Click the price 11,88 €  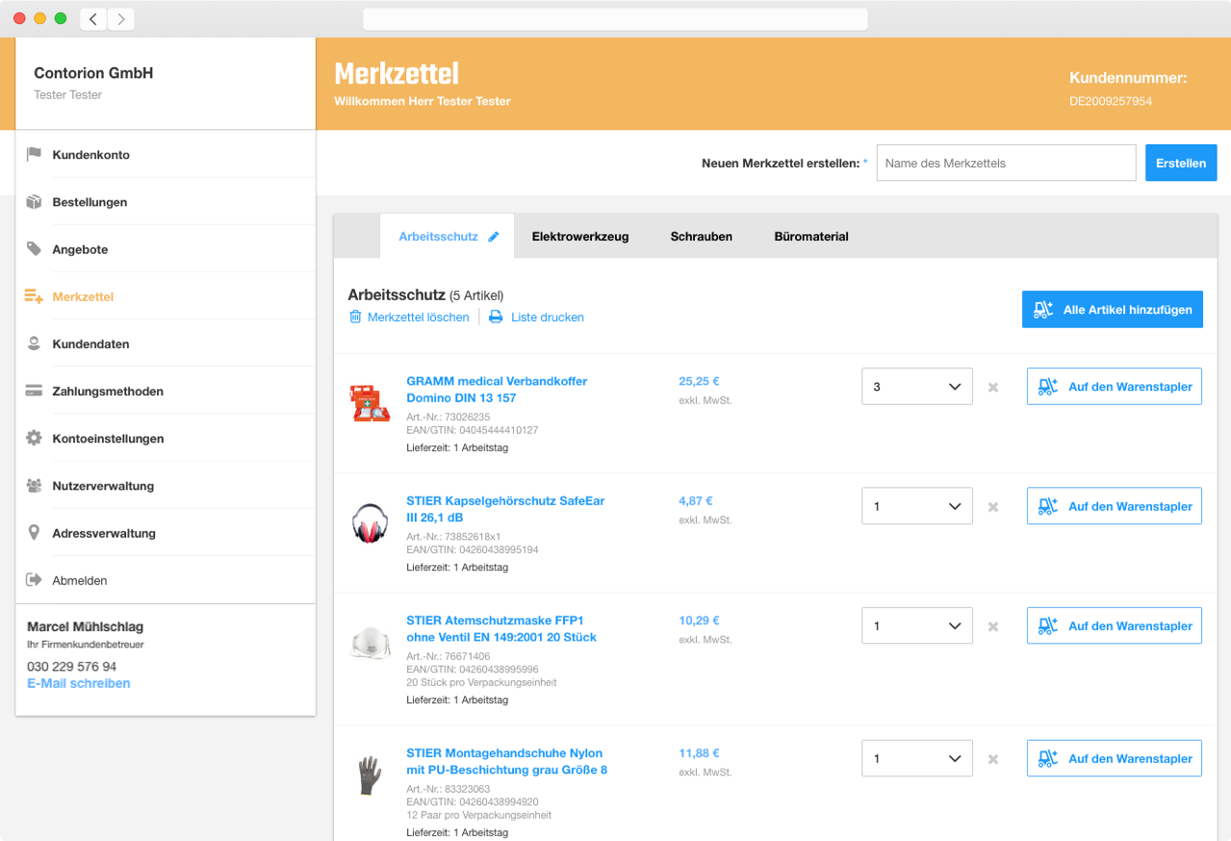coord(699,753)
